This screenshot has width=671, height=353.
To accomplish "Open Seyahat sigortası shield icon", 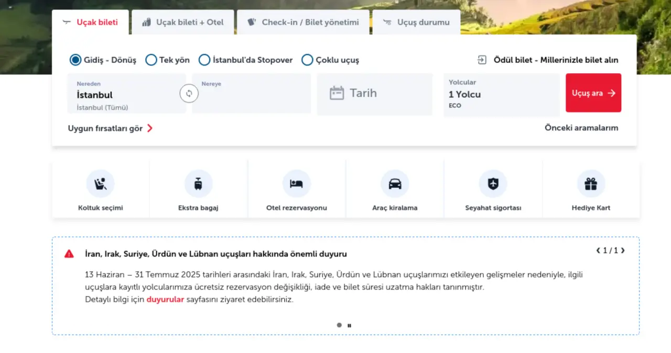I will 493,184.
